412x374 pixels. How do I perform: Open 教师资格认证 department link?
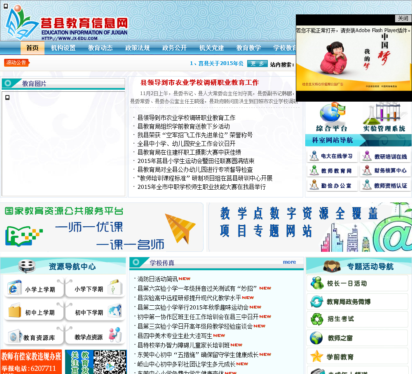click(x=385, y=186)
